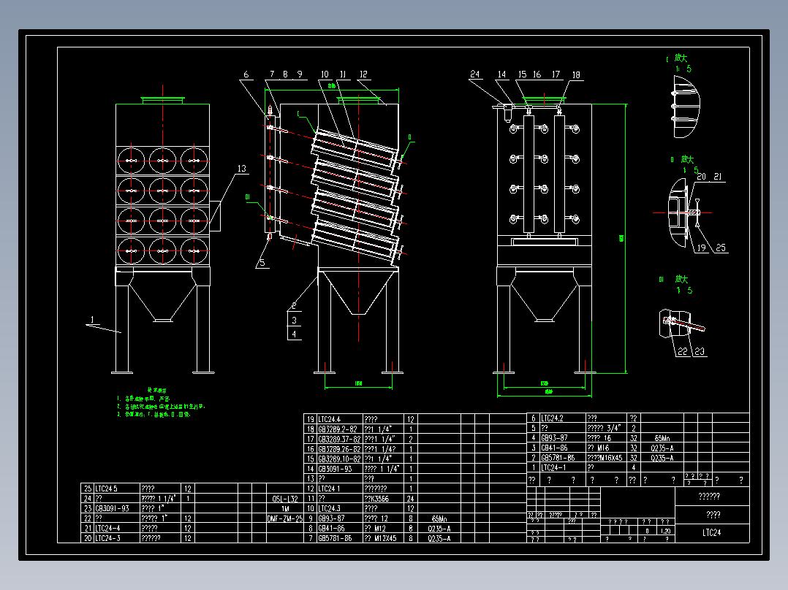The width and height of the screenshot is (788, 590).
Task: Select "GB93-87" in parts list row 4
Action: coord(562,438)
